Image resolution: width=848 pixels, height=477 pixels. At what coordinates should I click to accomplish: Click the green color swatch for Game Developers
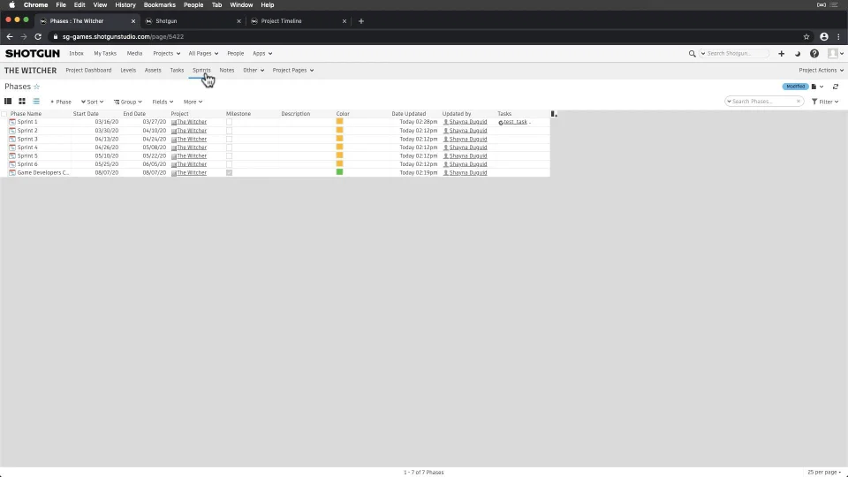coord(339,172)
